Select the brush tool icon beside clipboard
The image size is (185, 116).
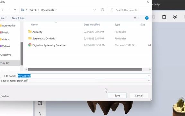[x=175, y=17]
